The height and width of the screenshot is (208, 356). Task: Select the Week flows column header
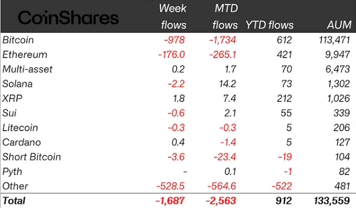click(x=173, y=17)
